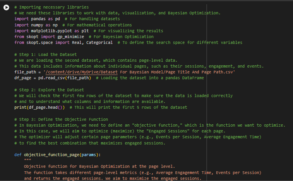Click the 'df_page = pd.read_csv(file_path)' line

pyautogui.click(x=53, y=78)
